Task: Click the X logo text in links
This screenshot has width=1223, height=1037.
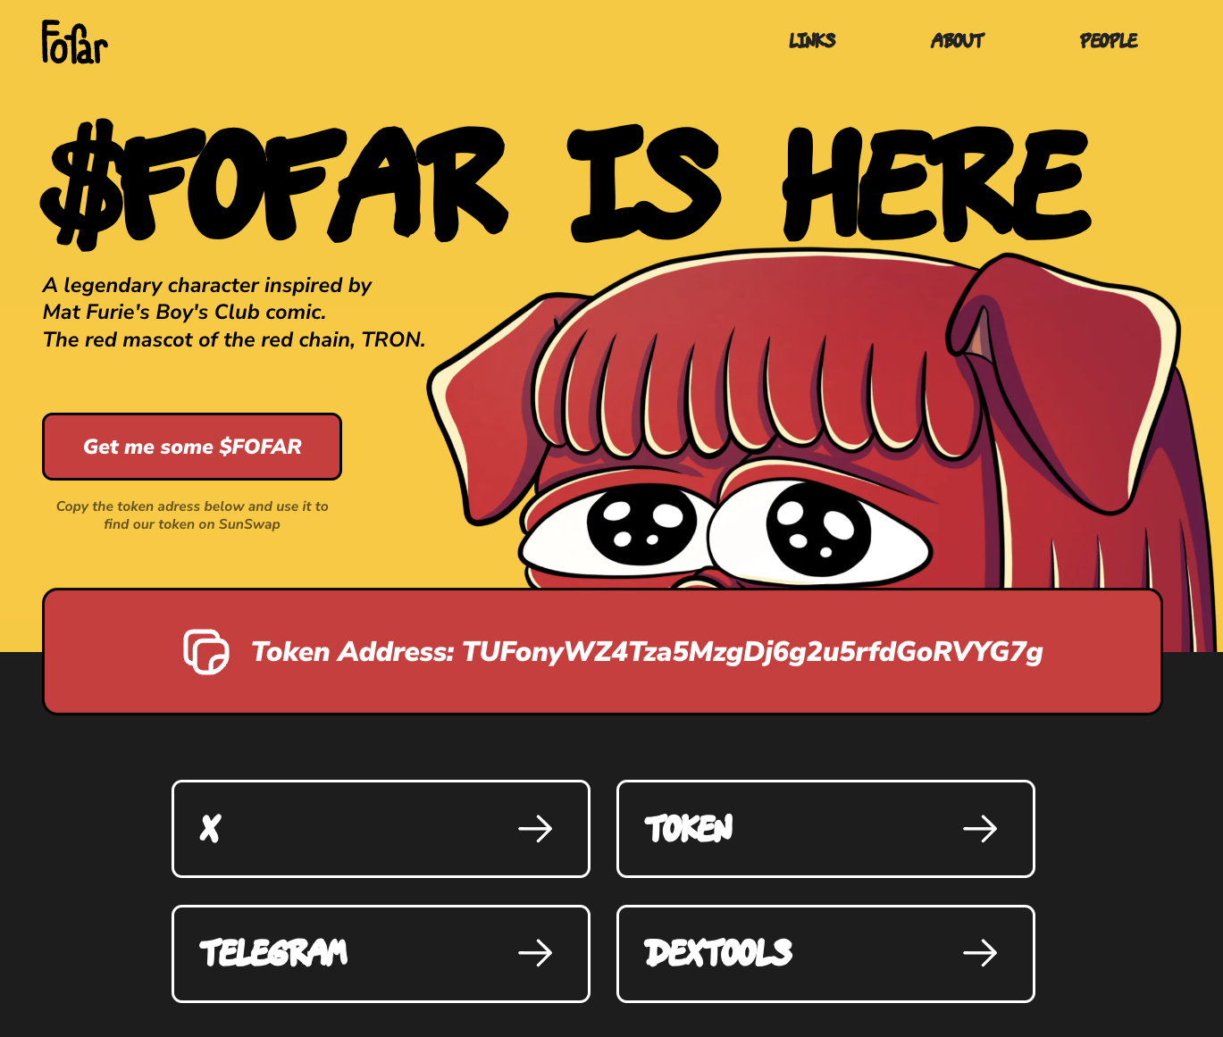Action: tap(210, 829)
